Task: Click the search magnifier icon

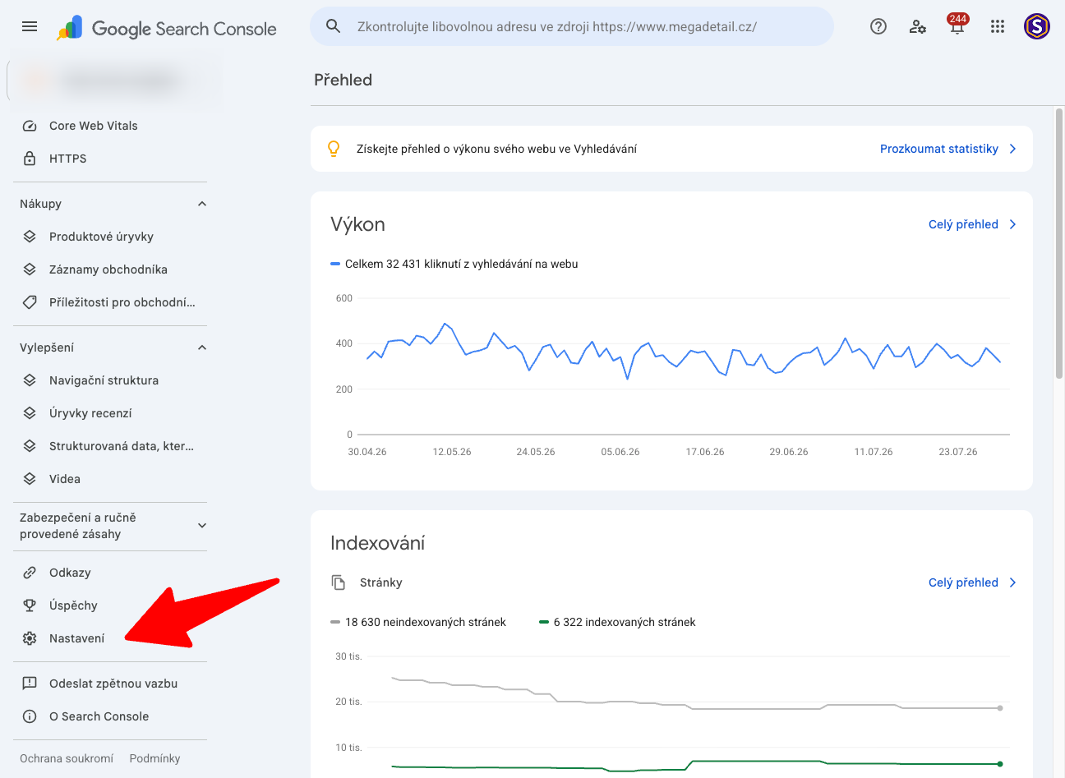Action: pyautogui.click(x=333, y=26)
